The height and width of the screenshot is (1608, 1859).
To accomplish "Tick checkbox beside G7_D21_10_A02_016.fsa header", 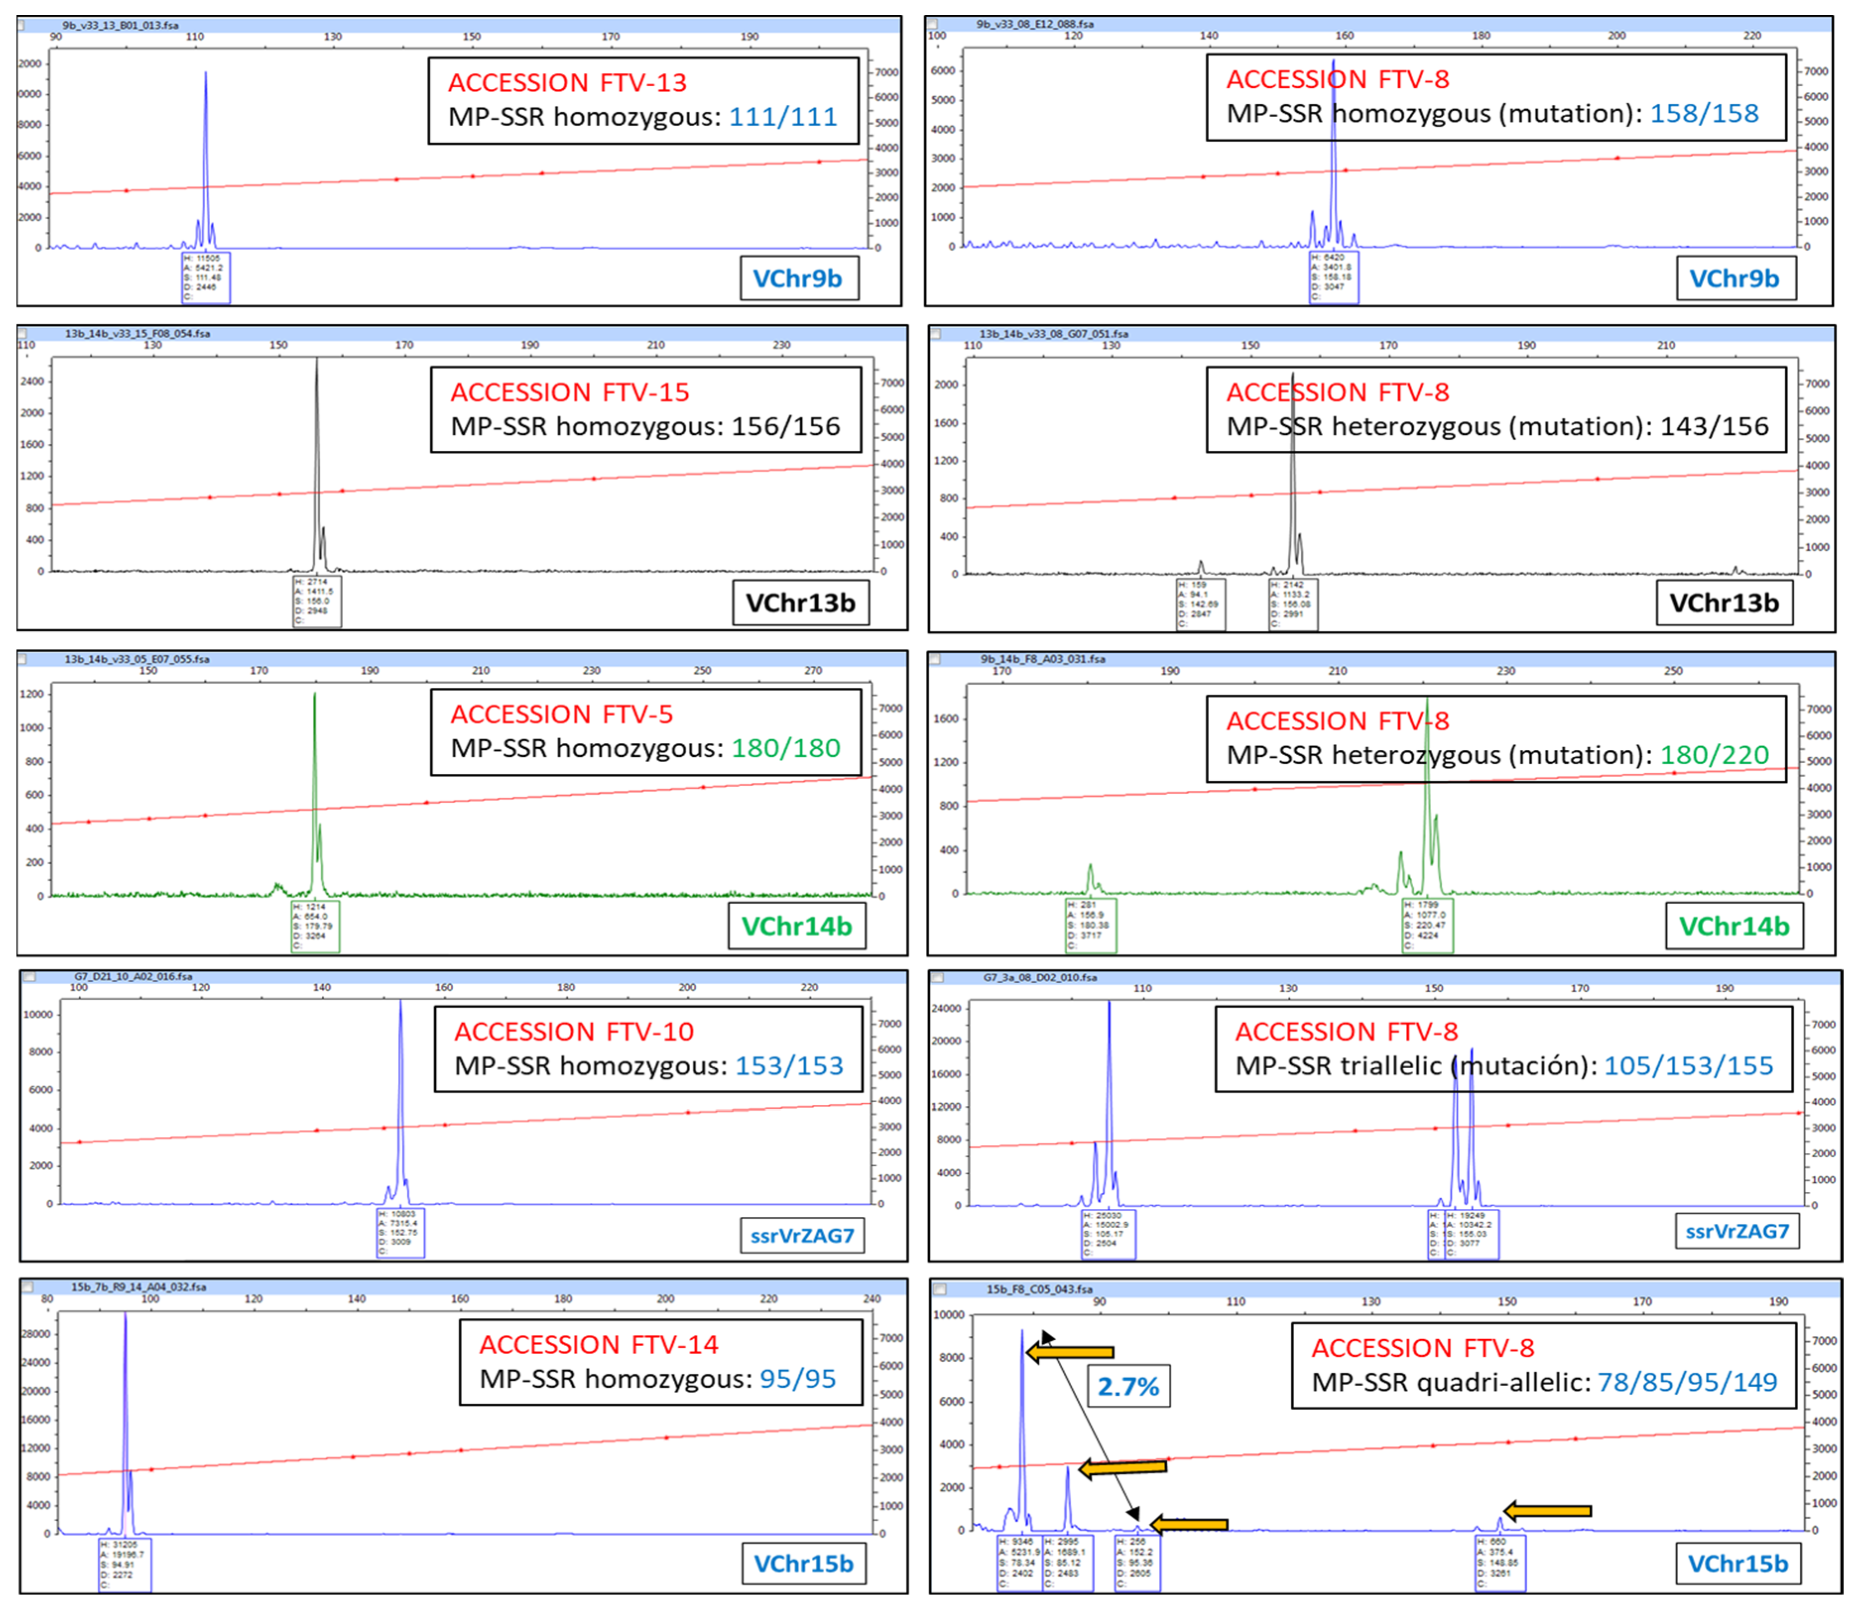I will click(x=30, y=977).
